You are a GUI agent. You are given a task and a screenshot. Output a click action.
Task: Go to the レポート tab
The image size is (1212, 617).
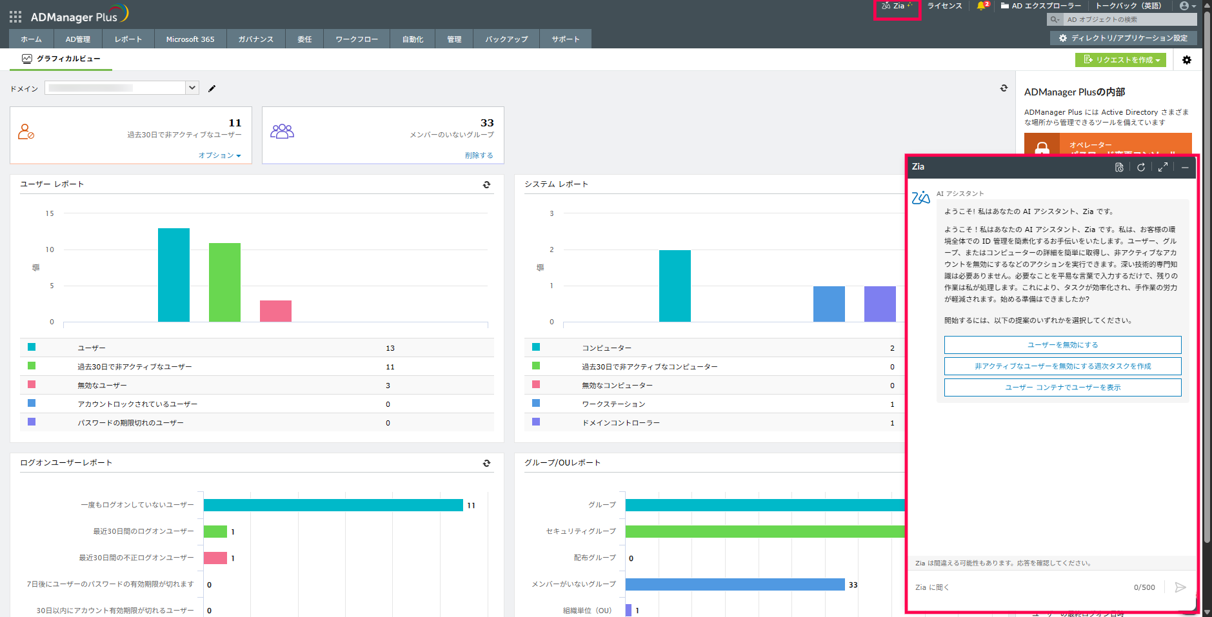click(x=128, y=39)
